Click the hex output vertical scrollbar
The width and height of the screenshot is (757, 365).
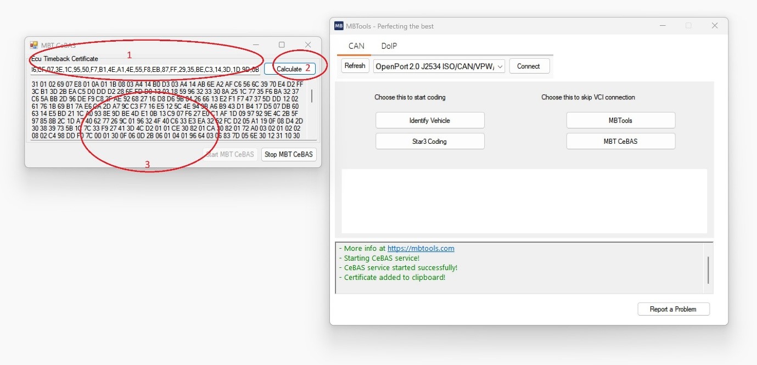(x=312, y=97)
